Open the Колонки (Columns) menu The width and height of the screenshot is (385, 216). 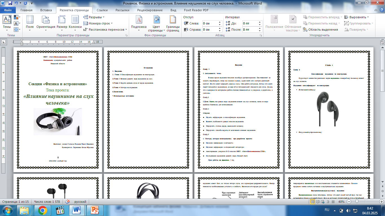[75, 23]
